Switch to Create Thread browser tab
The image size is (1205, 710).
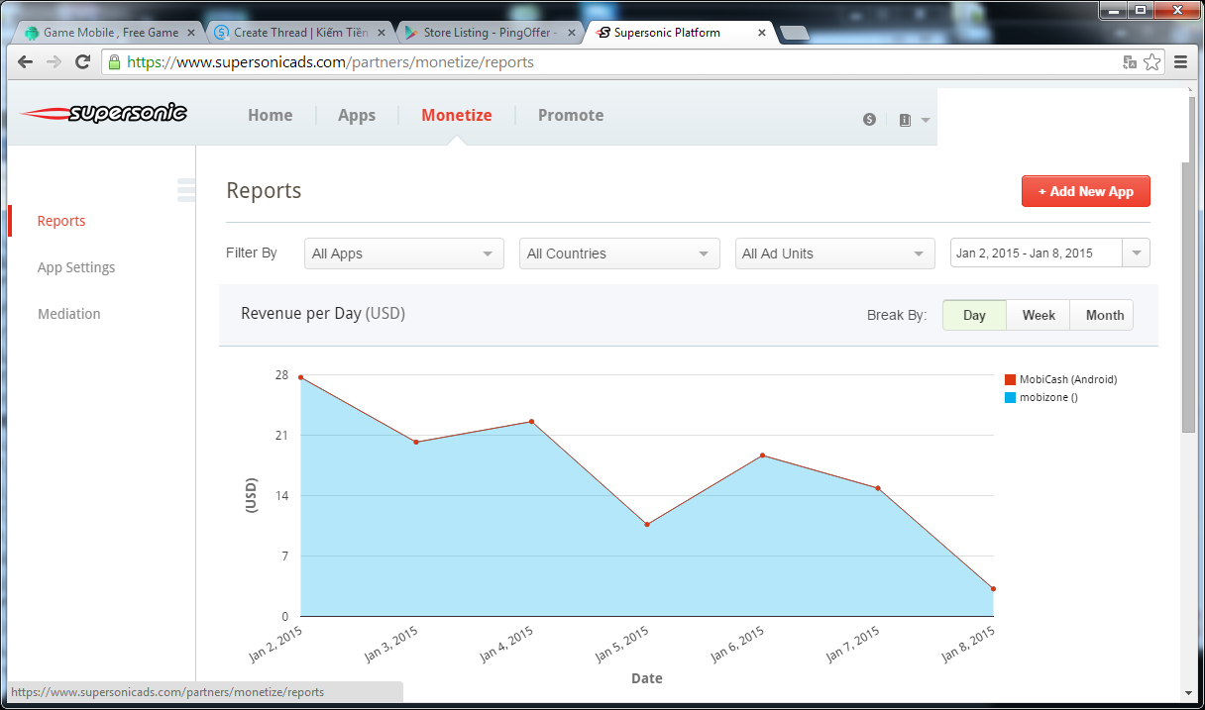298,33
